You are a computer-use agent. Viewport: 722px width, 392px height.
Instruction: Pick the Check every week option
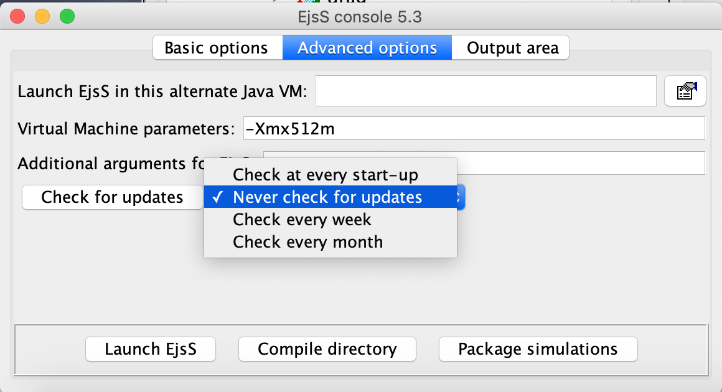302,220
